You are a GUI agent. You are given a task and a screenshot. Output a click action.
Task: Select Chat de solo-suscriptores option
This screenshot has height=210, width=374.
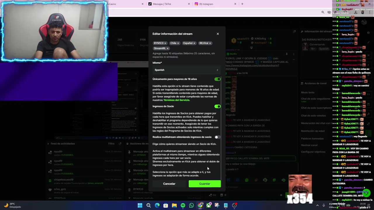316,108
